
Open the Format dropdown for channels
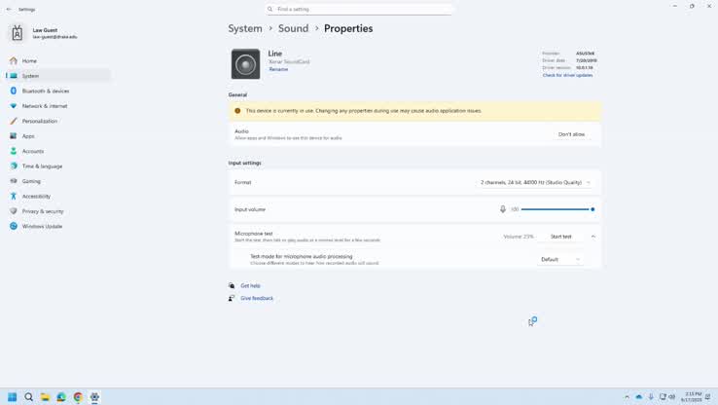tap(535, 182)
